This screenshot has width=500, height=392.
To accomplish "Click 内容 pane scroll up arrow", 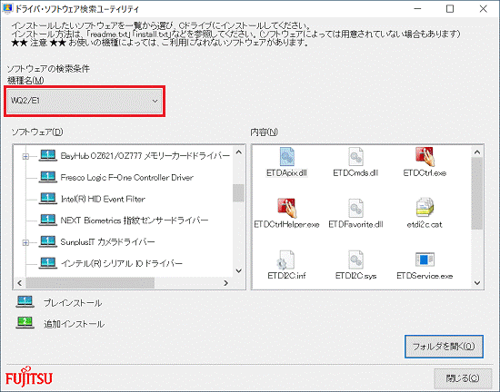I will (477, 152).
